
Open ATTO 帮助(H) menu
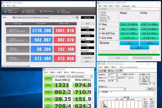[114, 67]
